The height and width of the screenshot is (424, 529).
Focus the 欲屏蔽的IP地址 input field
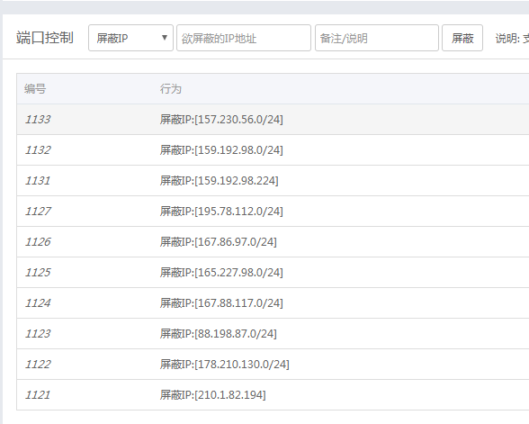244,38
